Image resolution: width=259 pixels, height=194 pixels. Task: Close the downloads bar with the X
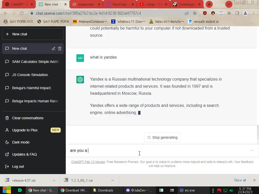[x=254, y=180]
